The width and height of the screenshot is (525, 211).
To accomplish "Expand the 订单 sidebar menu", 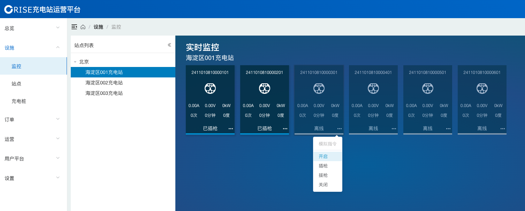I will click(x=33, y=119).
